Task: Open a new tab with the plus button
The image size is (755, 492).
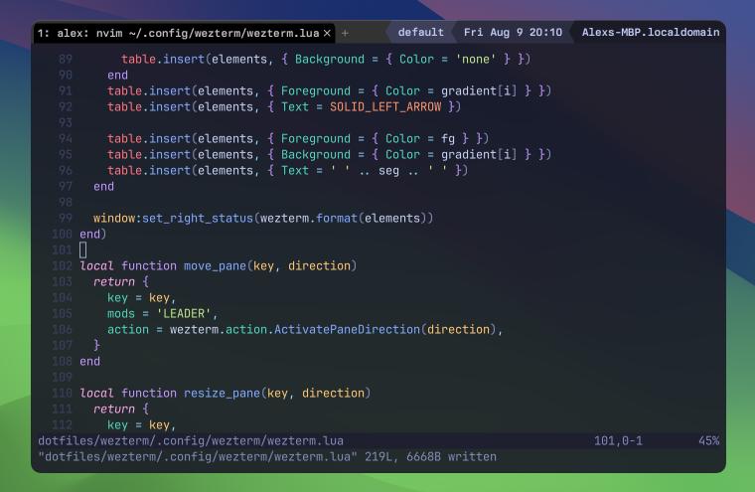Action: 345,33
